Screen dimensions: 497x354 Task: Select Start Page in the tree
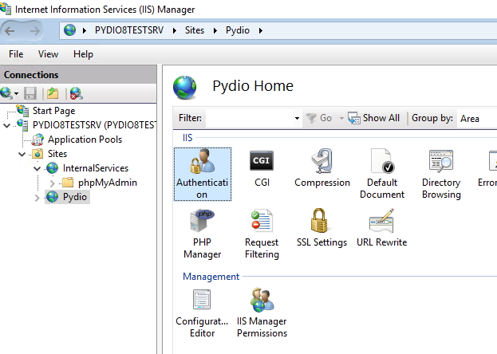pyautogui.click(x=54, y=111)
